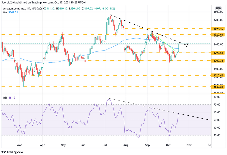227x155 pixels.
Task: Click the RSI 70.00 axis label
Action: 217,105
